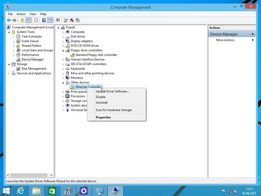Choose Update Driver Software from context menu

(116, 91)
